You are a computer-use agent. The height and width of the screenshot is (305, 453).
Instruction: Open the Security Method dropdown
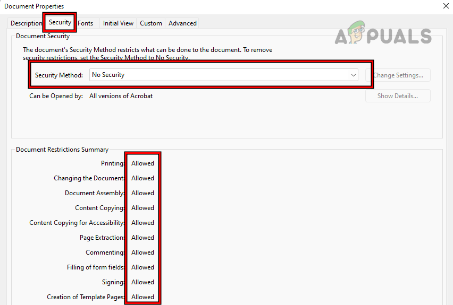click(x=224, y=75)
